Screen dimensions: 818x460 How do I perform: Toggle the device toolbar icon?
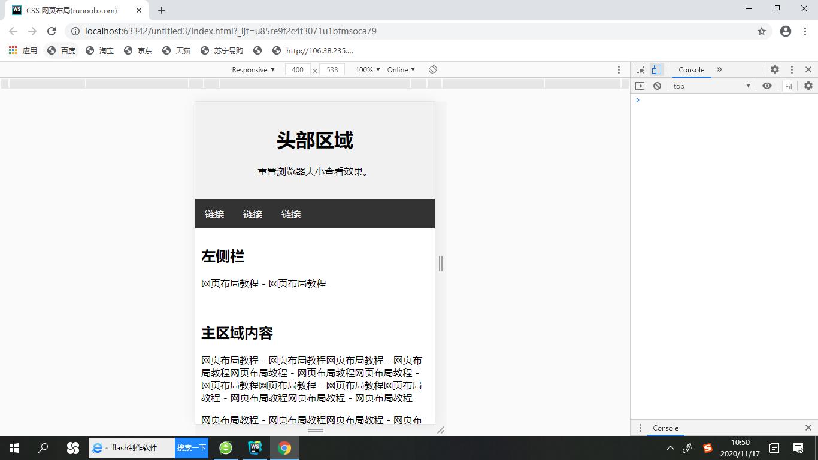656,69
